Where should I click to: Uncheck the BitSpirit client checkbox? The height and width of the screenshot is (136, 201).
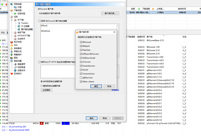pos(81,46)
